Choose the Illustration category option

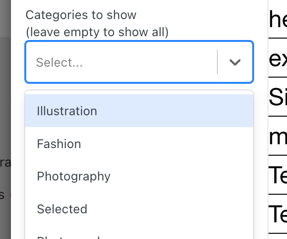pos(67,111)
